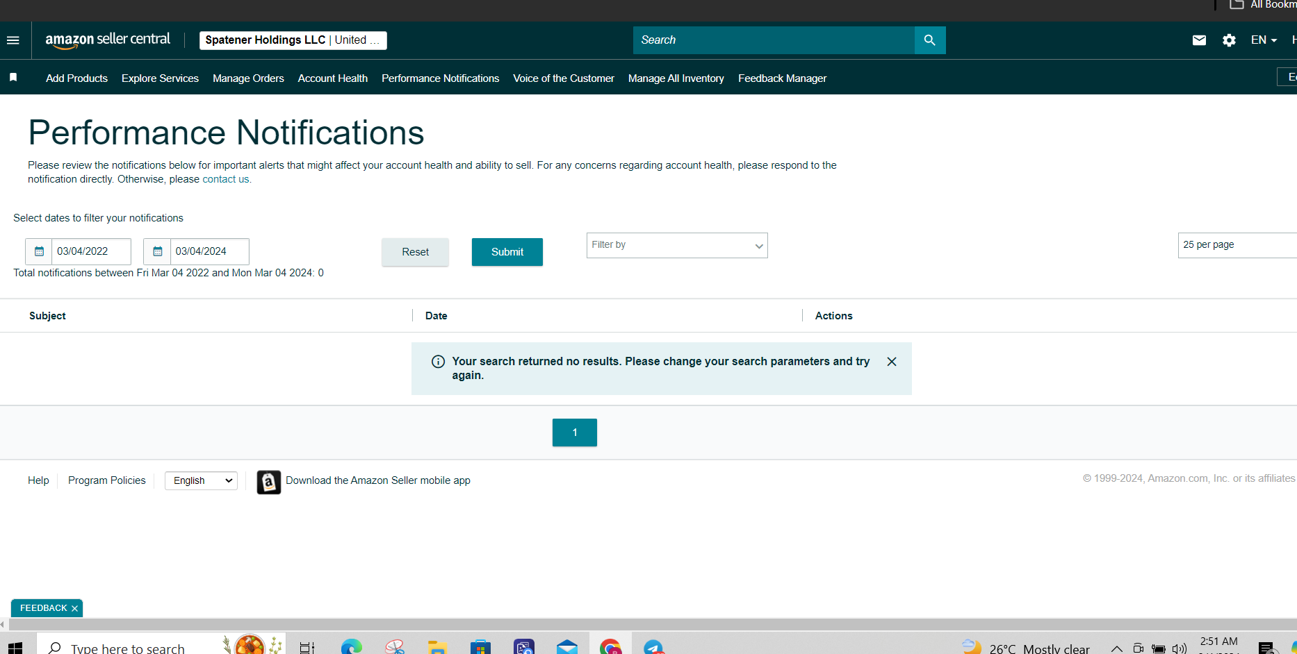Go to Manage All Inventory
Screen dimensions: 1297x654
[x=676, y=78]
